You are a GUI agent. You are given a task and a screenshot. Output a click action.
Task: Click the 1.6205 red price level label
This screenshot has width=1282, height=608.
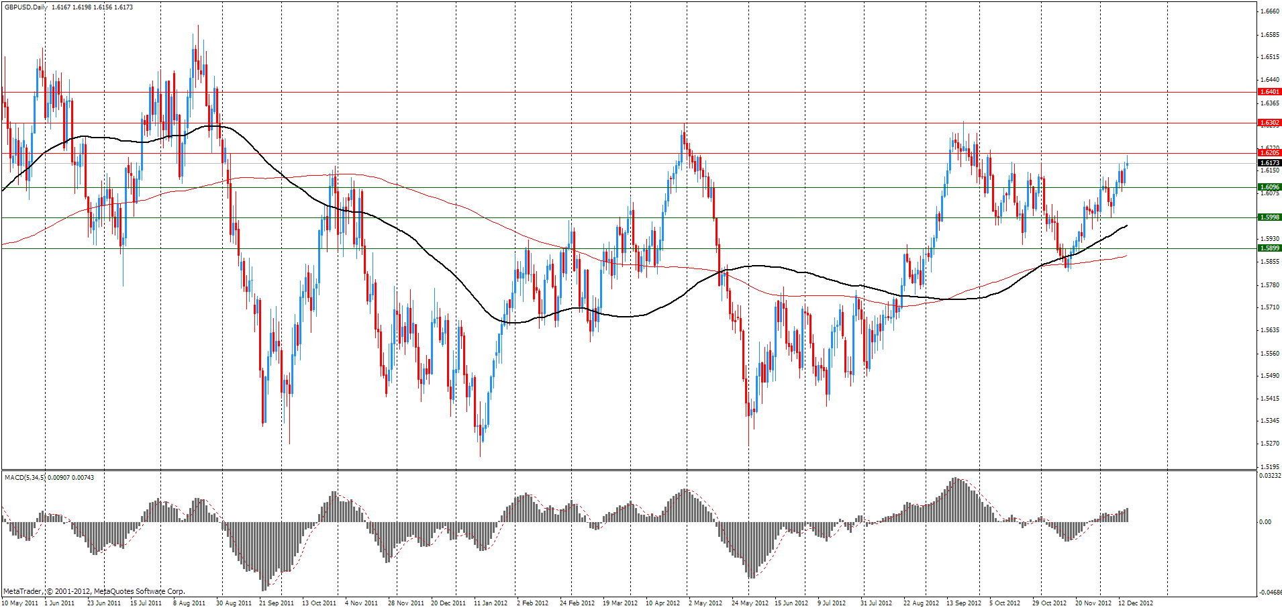(1269, 153)
